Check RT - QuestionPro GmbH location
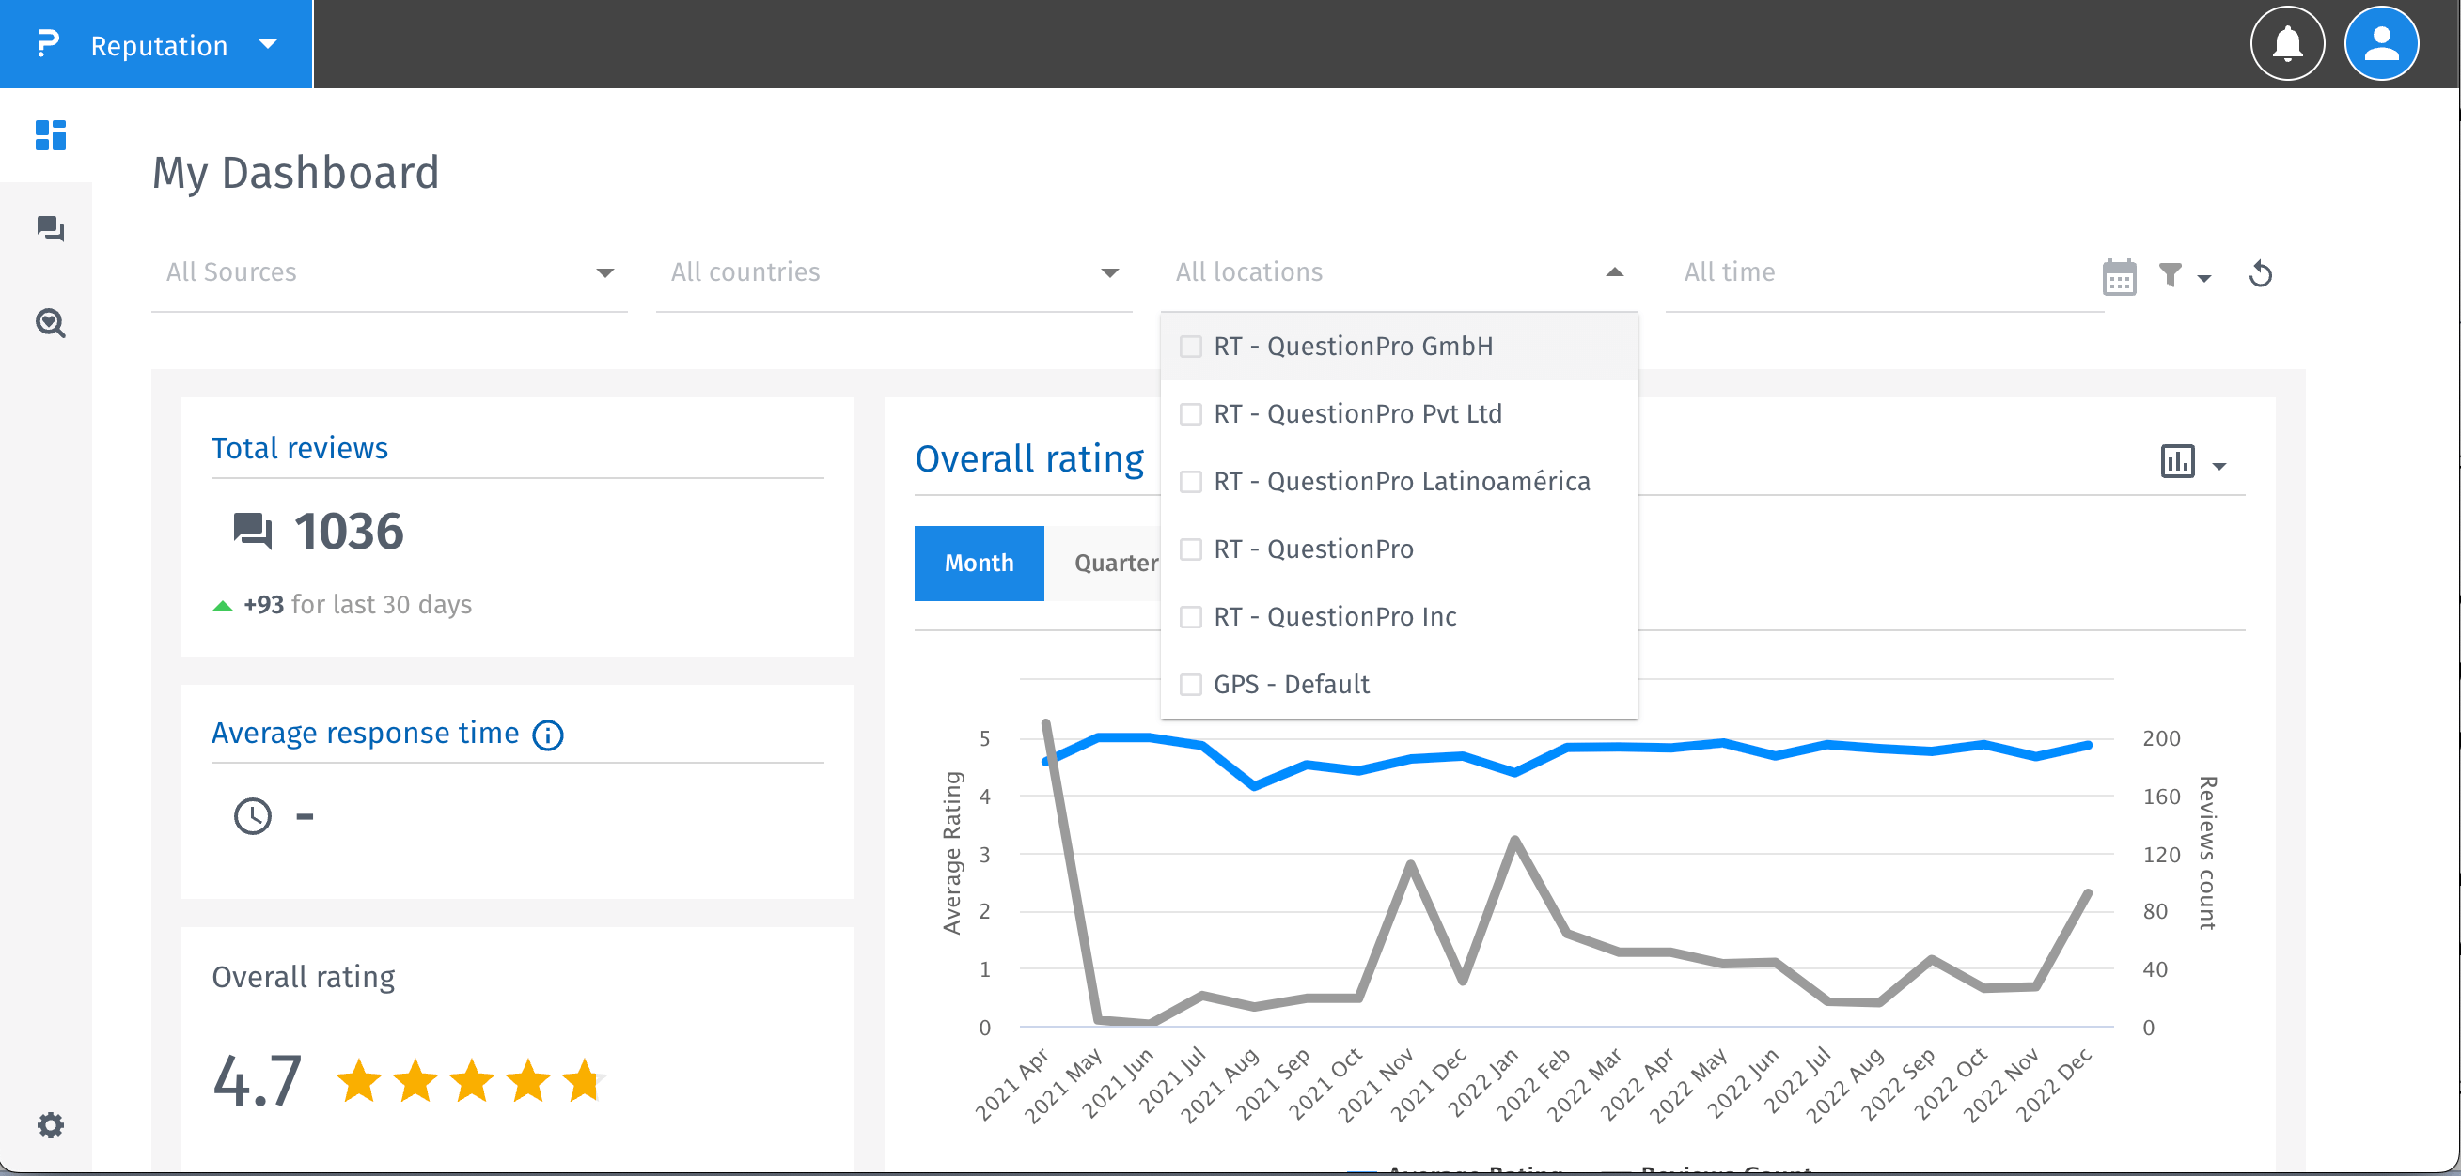This screenshot has height=1176, width=2461. pyautogui.click(x=1190, y=347)
